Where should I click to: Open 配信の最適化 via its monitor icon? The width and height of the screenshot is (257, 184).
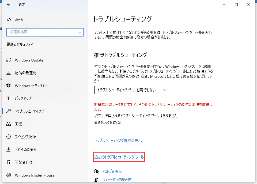point(9,73)
